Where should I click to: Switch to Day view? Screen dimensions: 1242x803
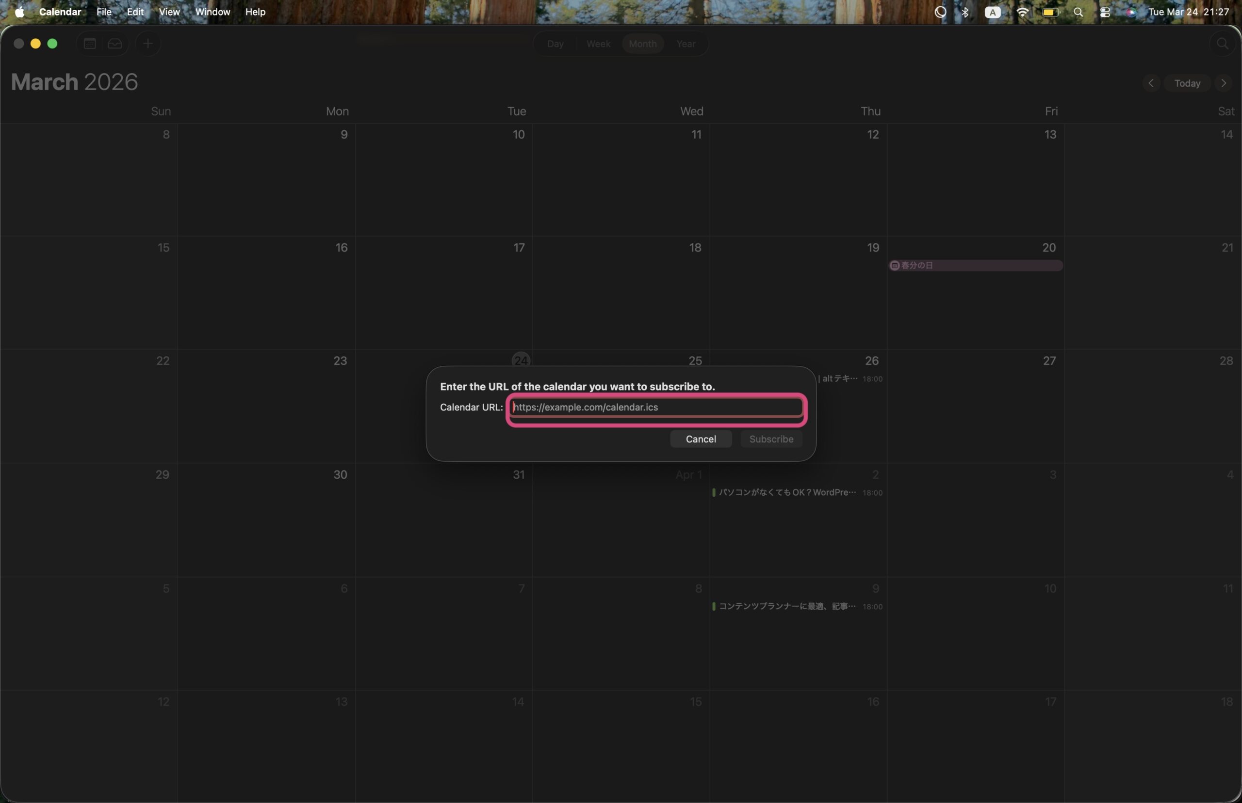(555, 44)
